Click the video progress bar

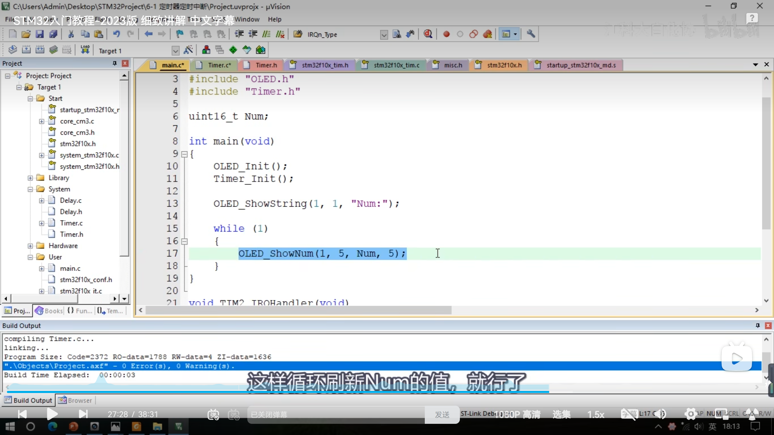387,391
